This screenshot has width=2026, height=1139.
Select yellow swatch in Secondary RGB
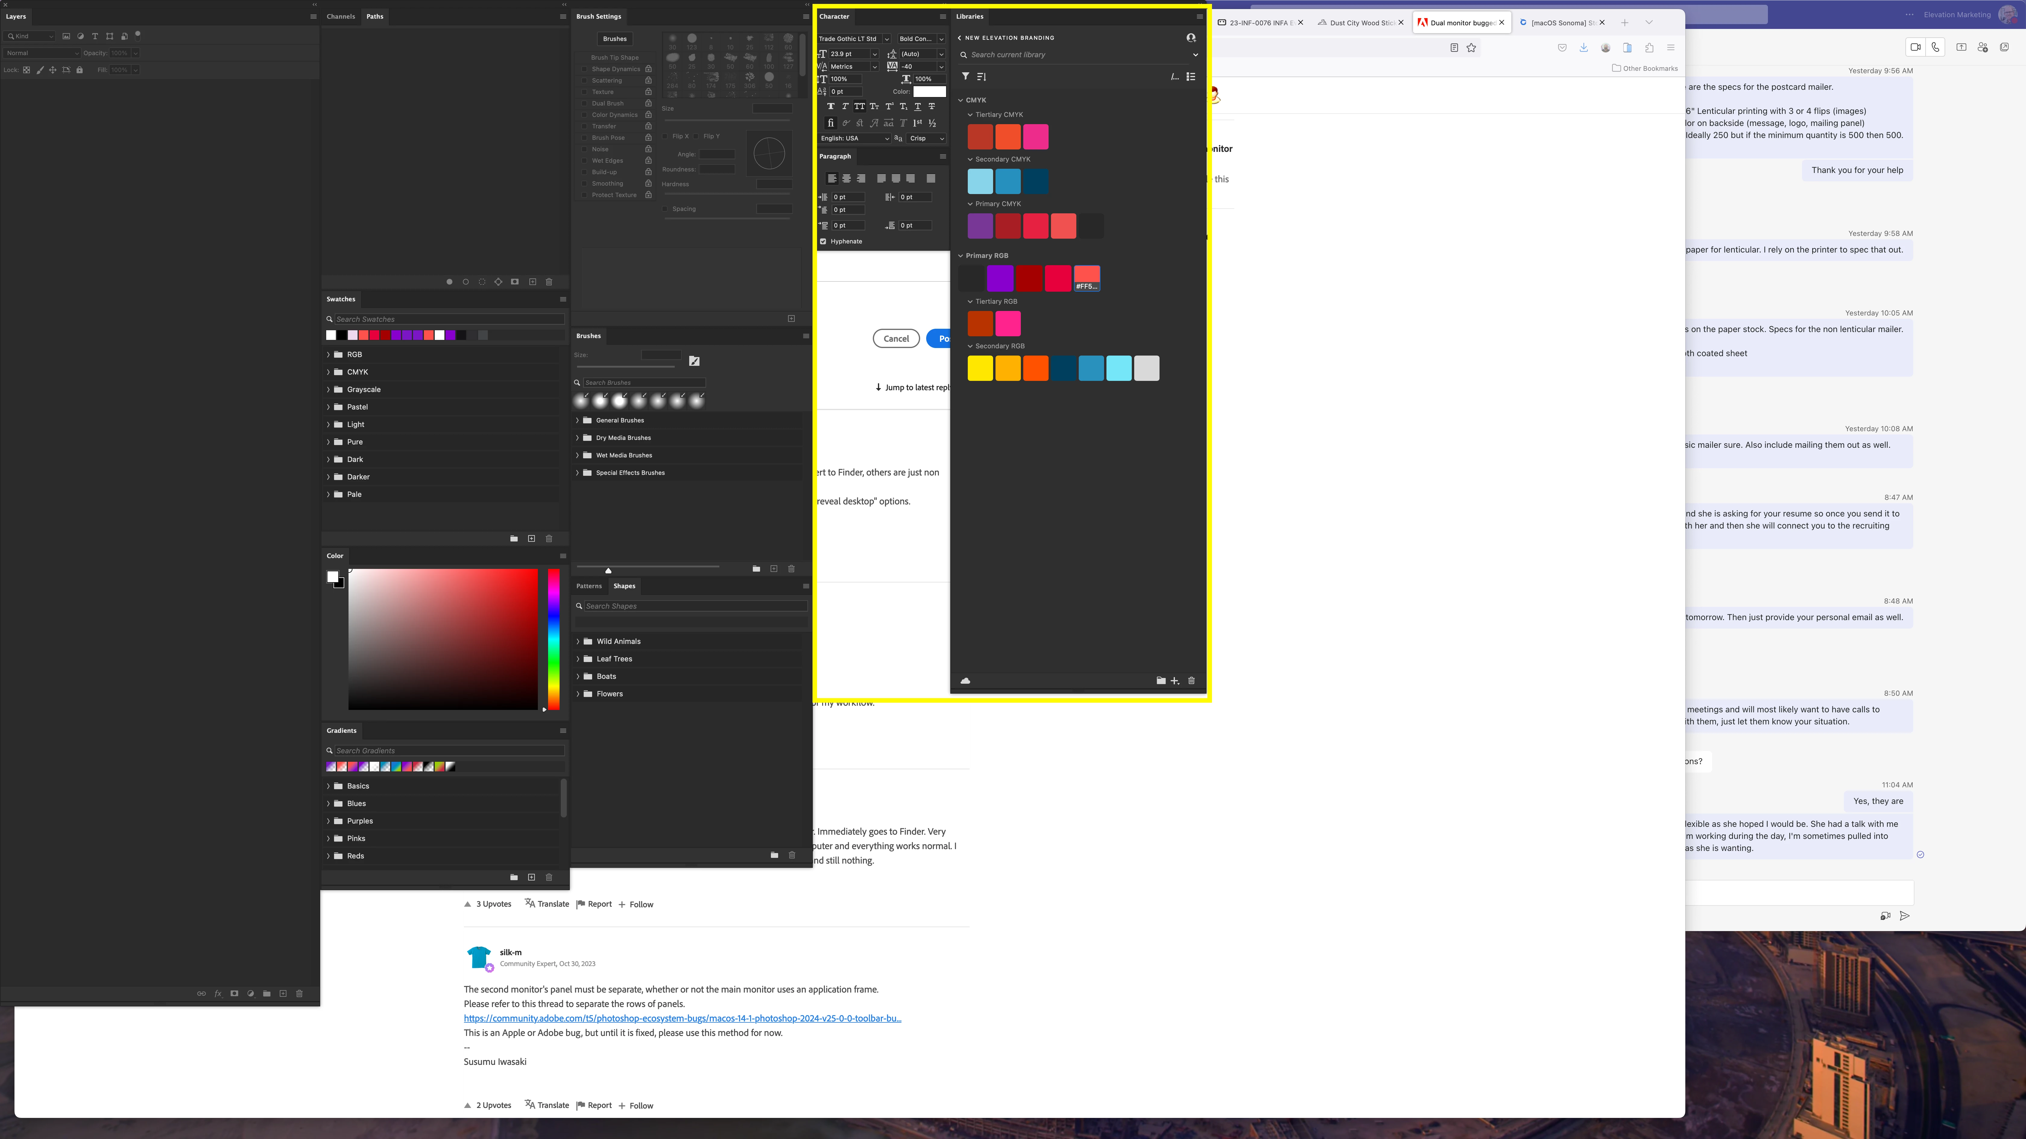[980, 368]
